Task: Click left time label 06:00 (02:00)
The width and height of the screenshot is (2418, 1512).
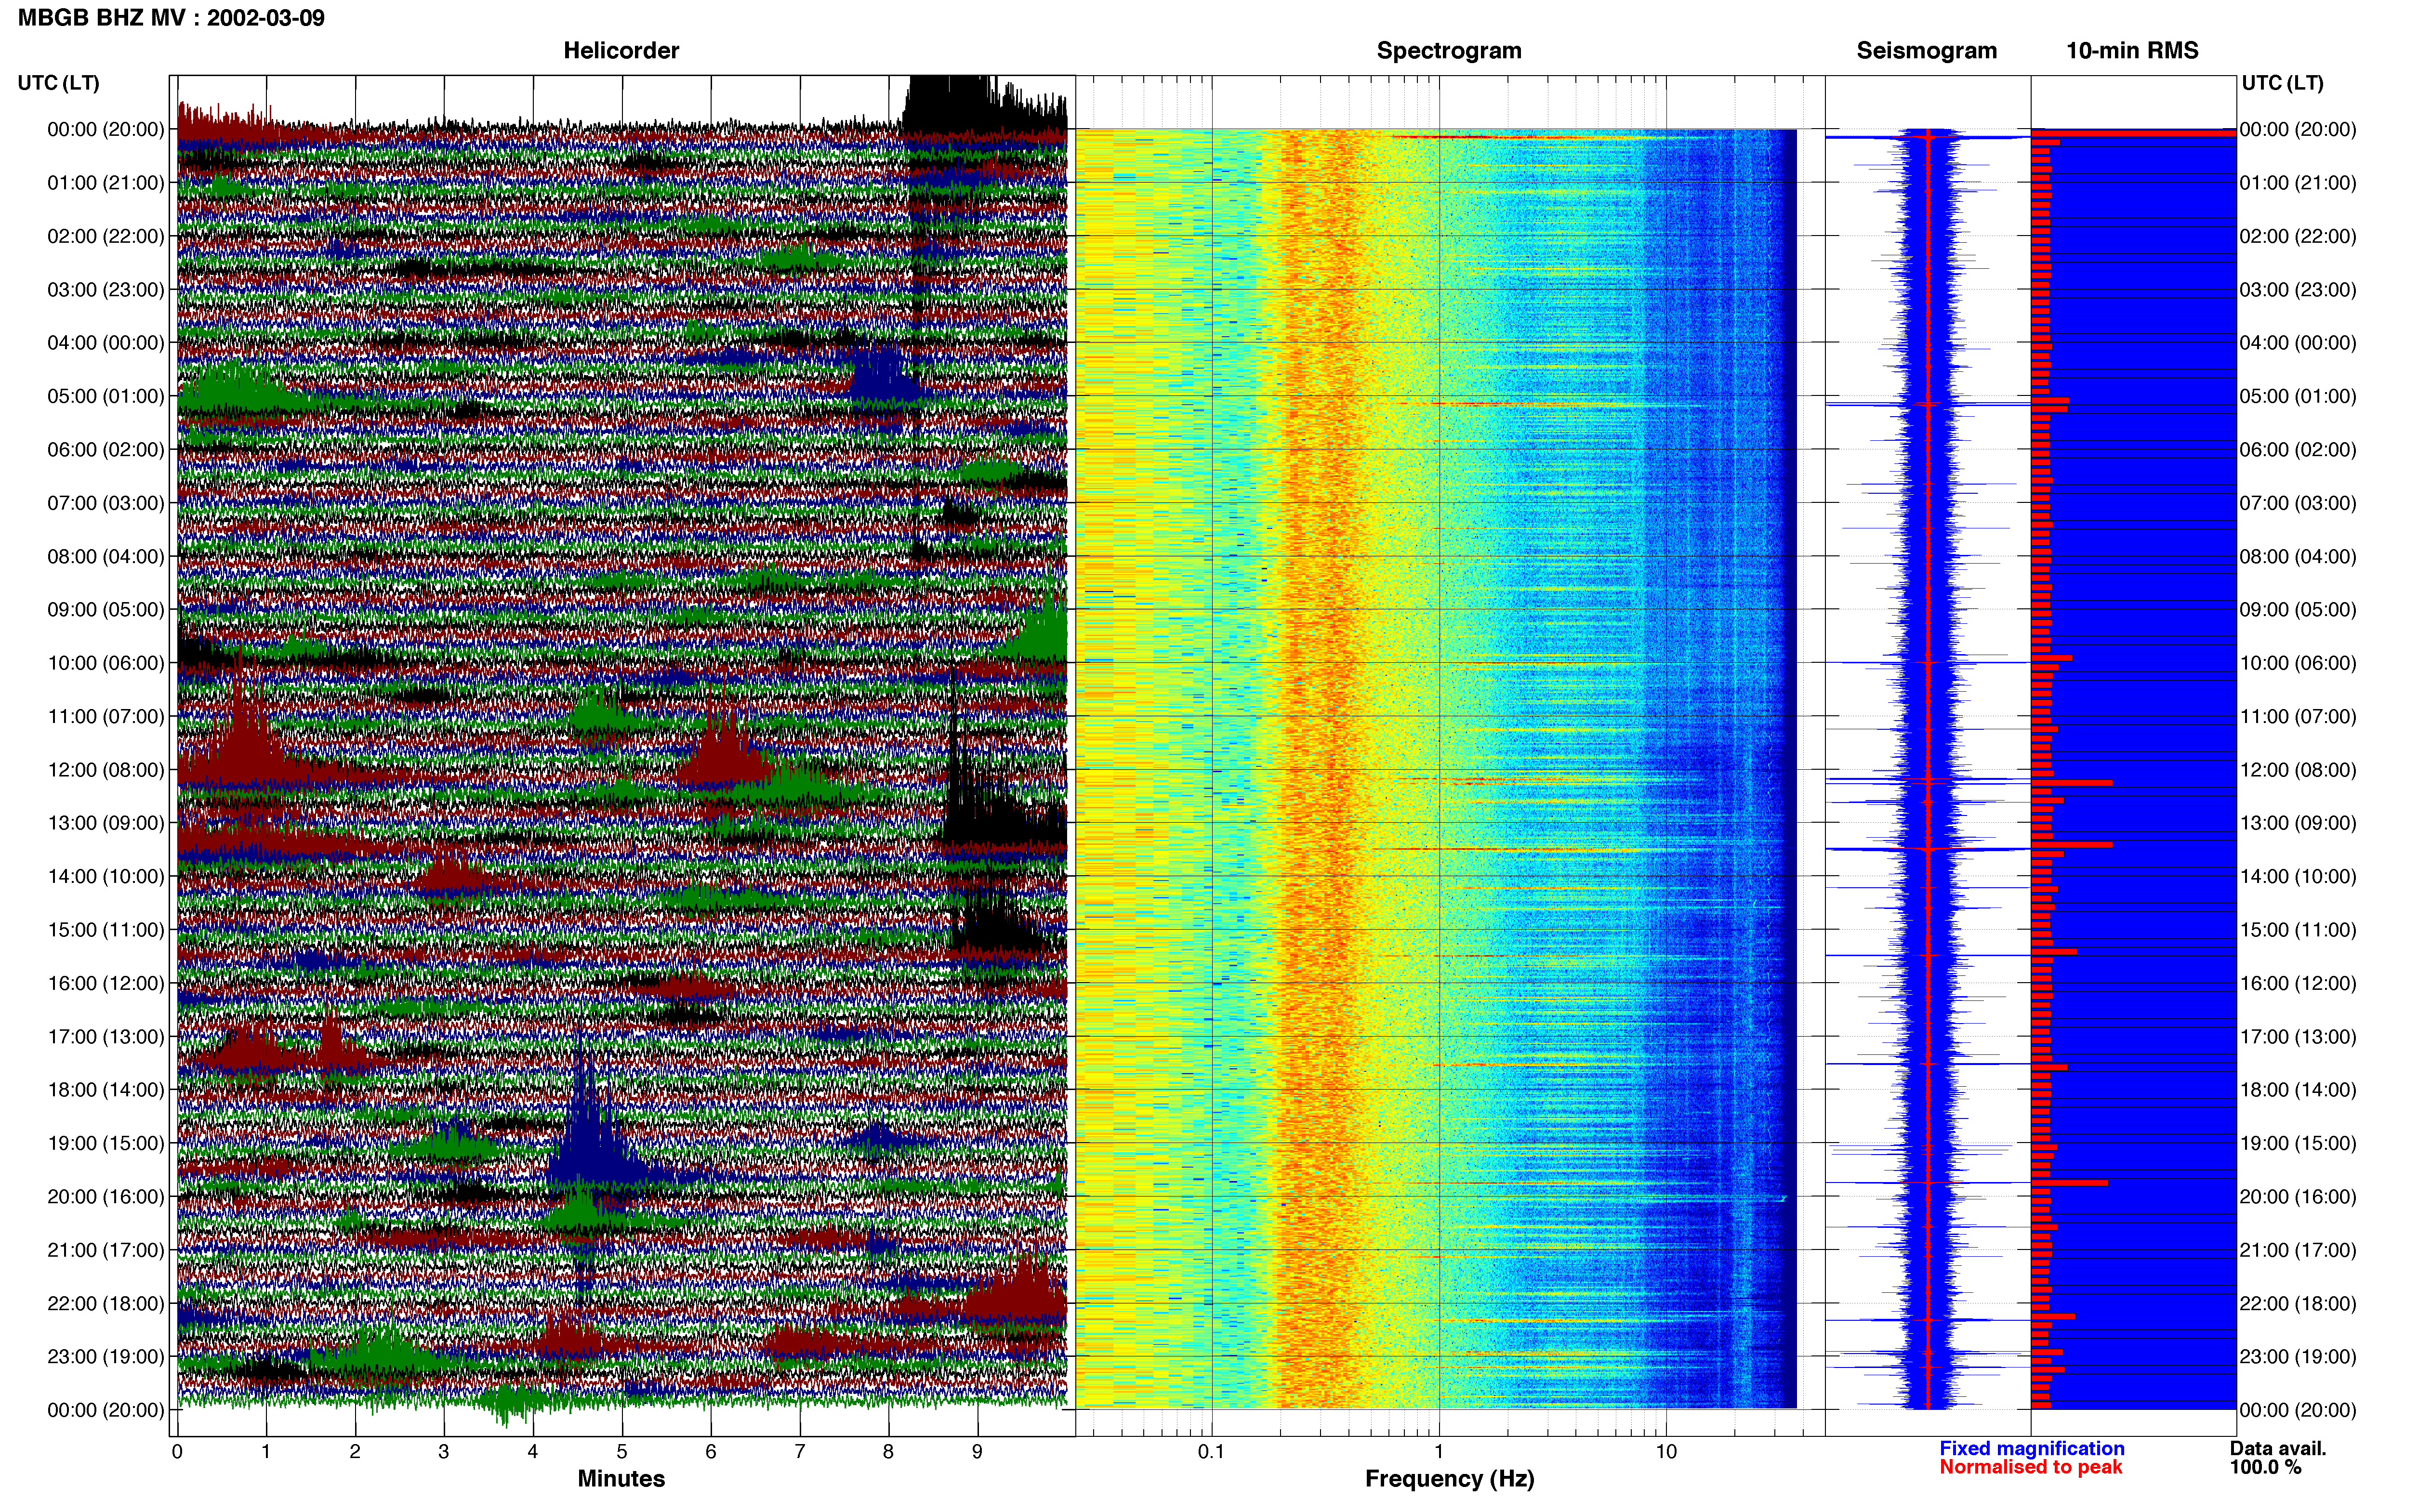Action: tap(106, 450)
